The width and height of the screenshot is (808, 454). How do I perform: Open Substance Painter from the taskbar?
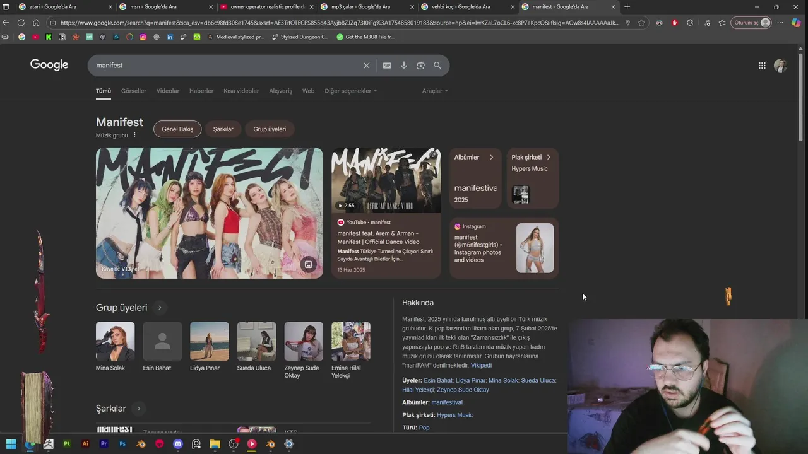click(x=67, y=444)
